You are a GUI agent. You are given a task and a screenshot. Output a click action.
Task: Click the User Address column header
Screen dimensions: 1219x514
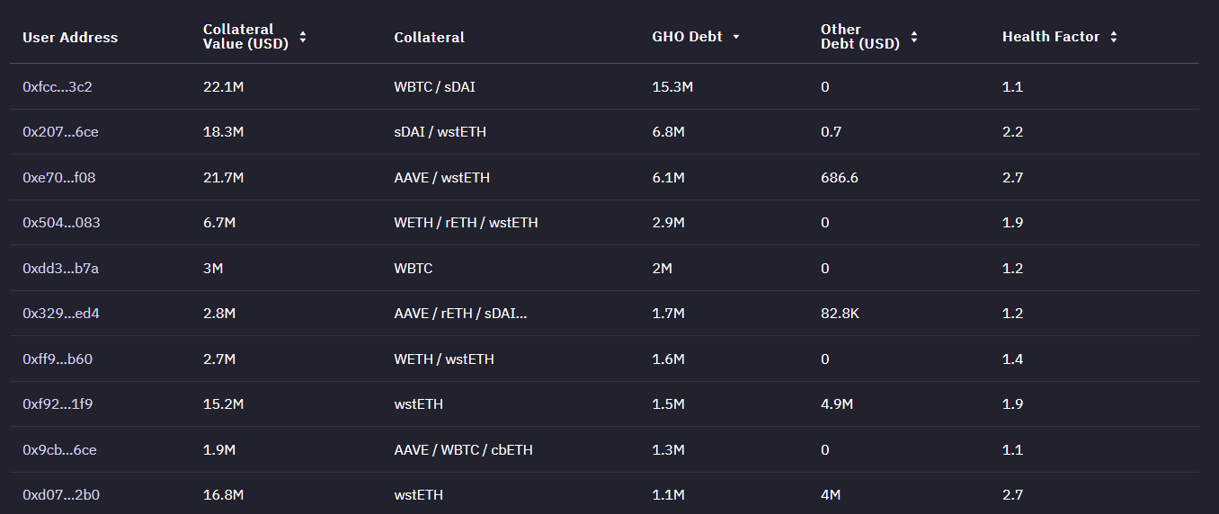(x=70, y=38)
